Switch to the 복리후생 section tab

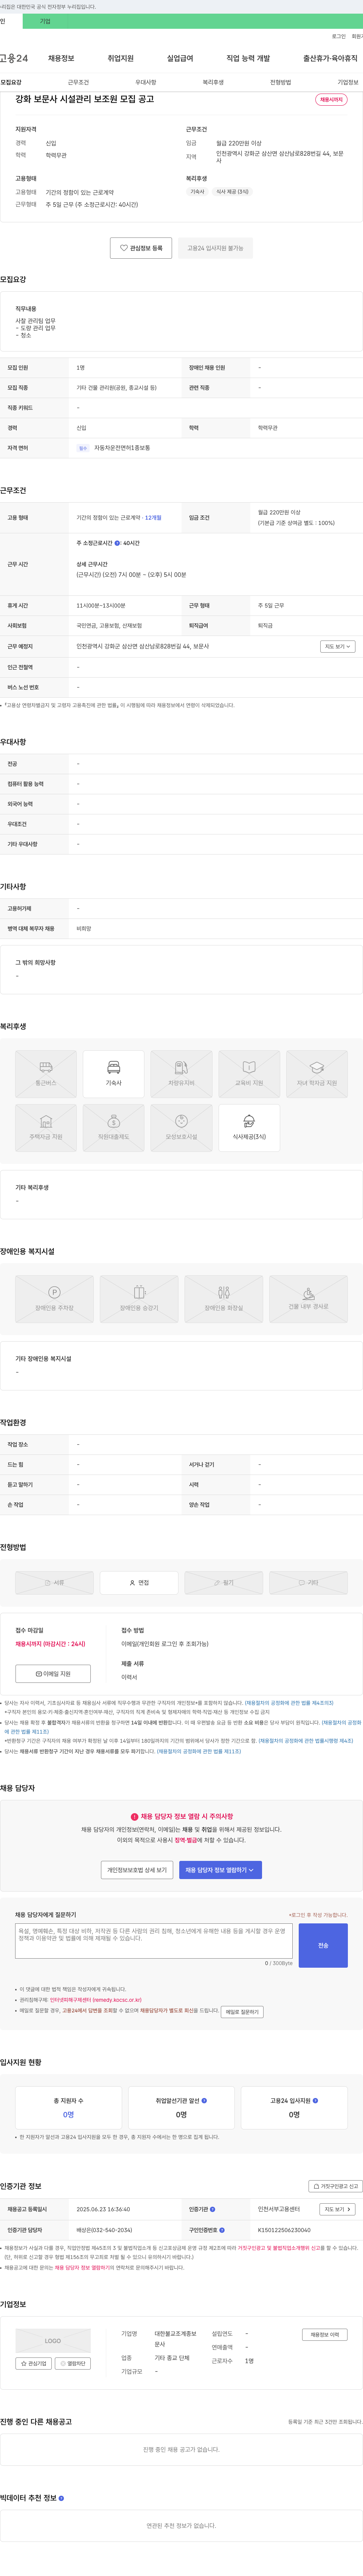point(213,82)
